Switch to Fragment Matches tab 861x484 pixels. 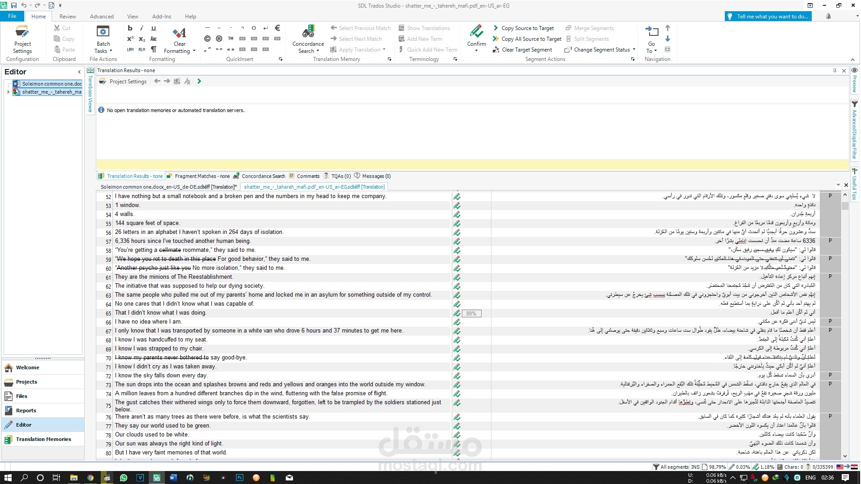point(198,176)
